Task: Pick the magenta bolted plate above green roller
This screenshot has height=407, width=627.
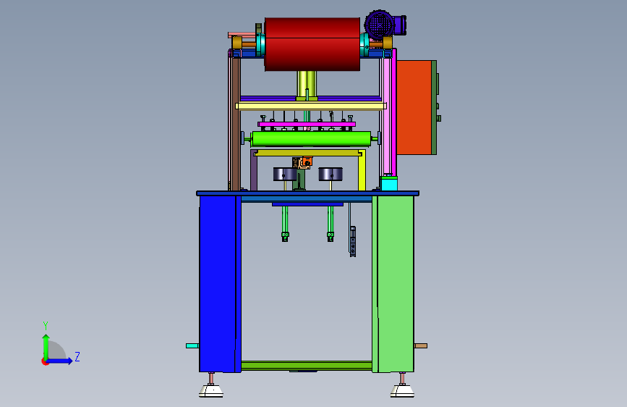Action: point(307,124)
